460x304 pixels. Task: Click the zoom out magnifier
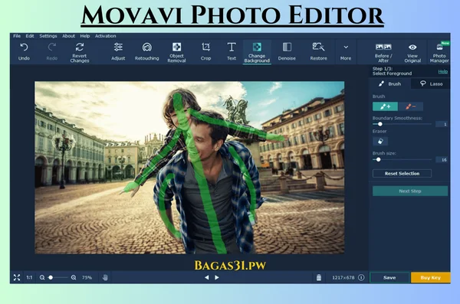click(x=42, y=277)
